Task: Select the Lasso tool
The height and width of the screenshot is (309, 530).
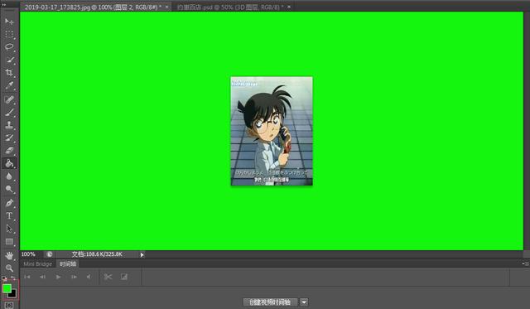Action: [x=9, y=47]
